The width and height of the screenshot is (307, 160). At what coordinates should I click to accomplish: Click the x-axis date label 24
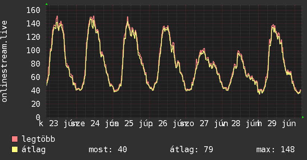pos(95,124)
